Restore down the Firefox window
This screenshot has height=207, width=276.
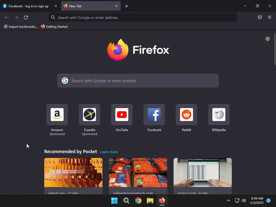[x=257, y=6]
